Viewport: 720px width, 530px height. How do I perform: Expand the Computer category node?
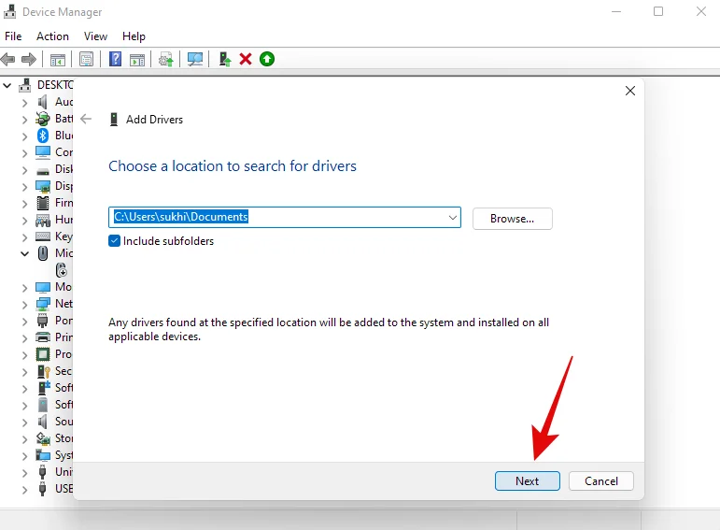pos(25,153)
